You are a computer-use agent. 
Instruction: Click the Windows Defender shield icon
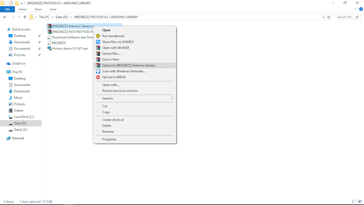[x=98, y=71]
